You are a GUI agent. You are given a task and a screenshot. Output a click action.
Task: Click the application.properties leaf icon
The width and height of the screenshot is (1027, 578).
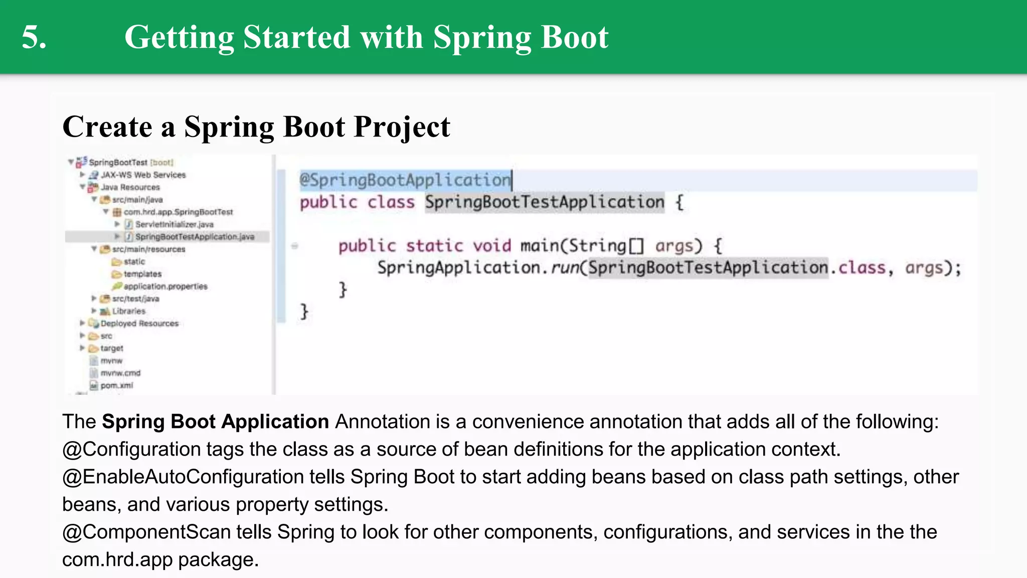point(117,286)
